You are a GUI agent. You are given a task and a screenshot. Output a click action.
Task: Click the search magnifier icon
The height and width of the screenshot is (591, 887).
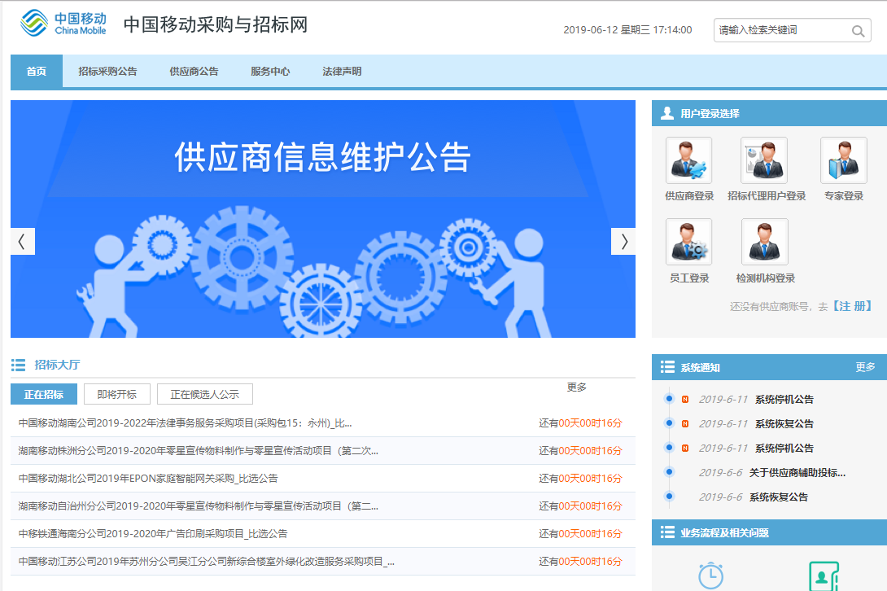pos(858,31)
